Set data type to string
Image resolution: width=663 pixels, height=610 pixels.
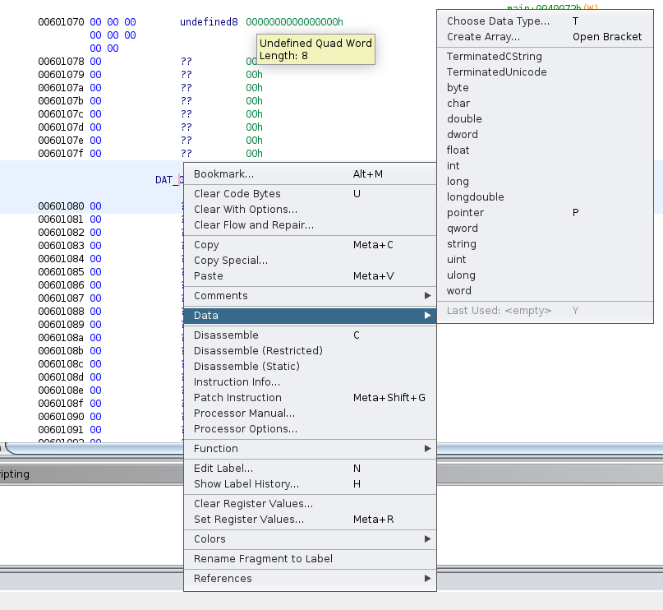(x=545, y=244)
